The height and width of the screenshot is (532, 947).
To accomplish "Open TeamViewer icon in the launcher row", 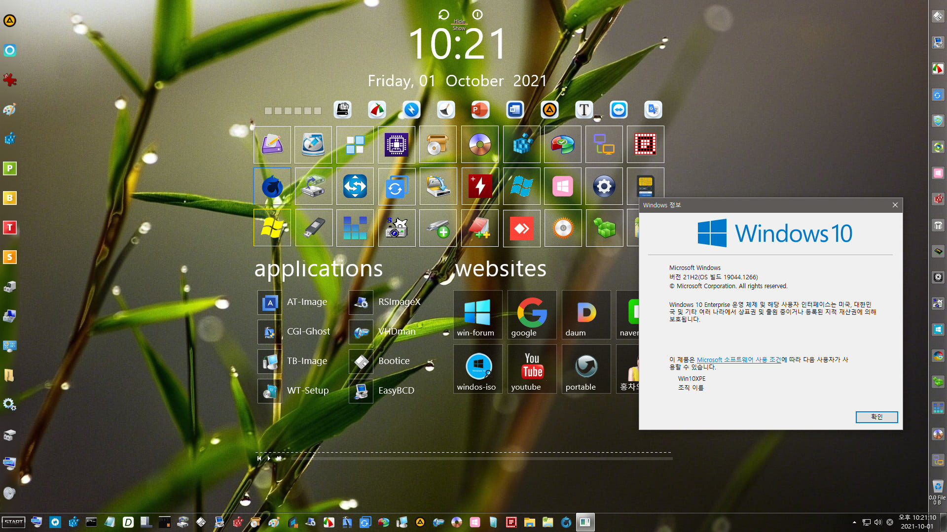I will pyautogui.click(x=619, y=110).
